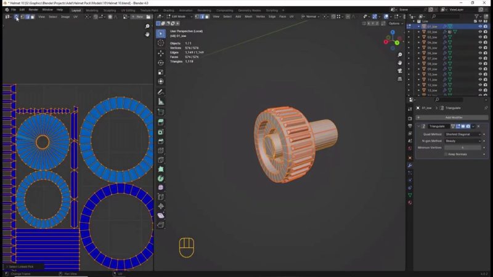The height and width of the screenshot is (277, 493).
Task: Select the Cursor tool in viewport toolbar
Action: pyautogui.click(x=161, y=43)
